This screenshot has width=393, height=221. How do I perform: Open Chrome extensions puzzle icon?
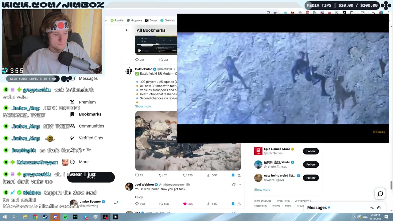pos(352,13)
